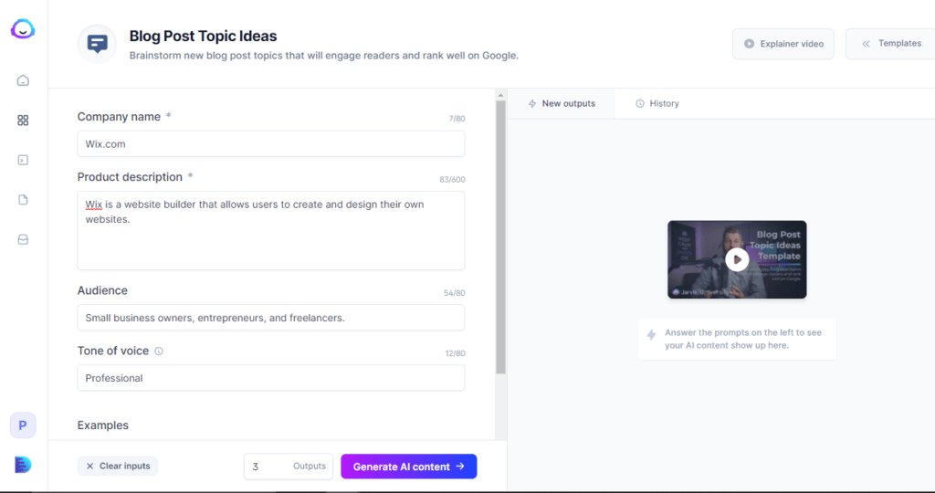Image resolution: width=935 pixels, height=493 pixels.
Task: Switch to the History tab
Action: click(x=657, y=104)
